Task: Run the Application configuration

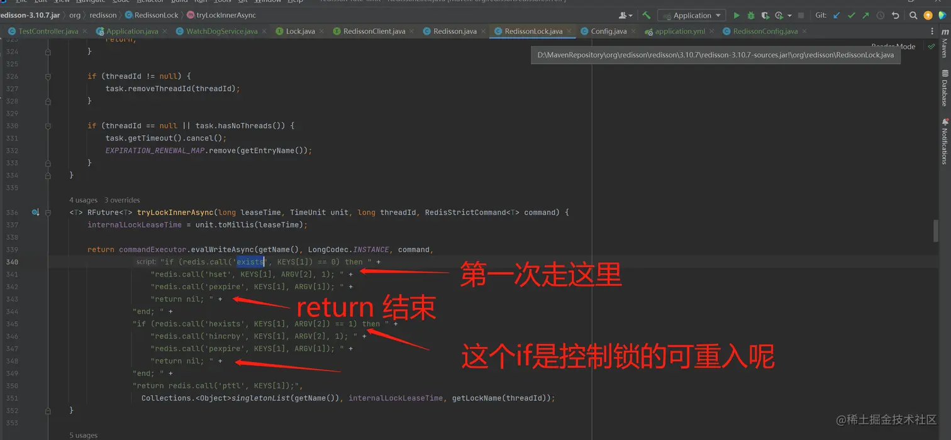Action: [x=737, y=15]
